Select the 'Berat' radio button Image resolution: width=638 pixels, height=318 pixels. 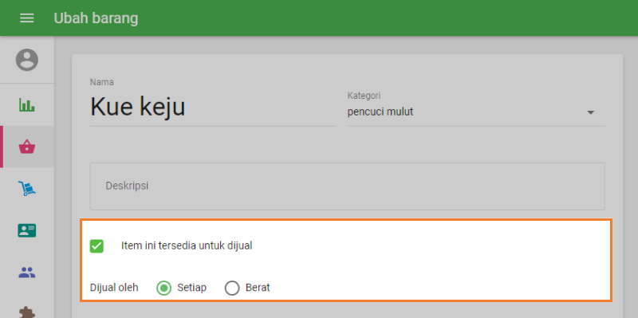point(232,288)
